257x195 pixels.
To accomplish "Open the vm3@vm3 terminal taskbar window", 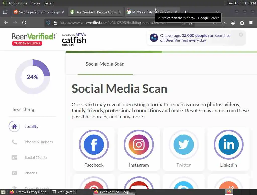I will (x=65, y=192).
